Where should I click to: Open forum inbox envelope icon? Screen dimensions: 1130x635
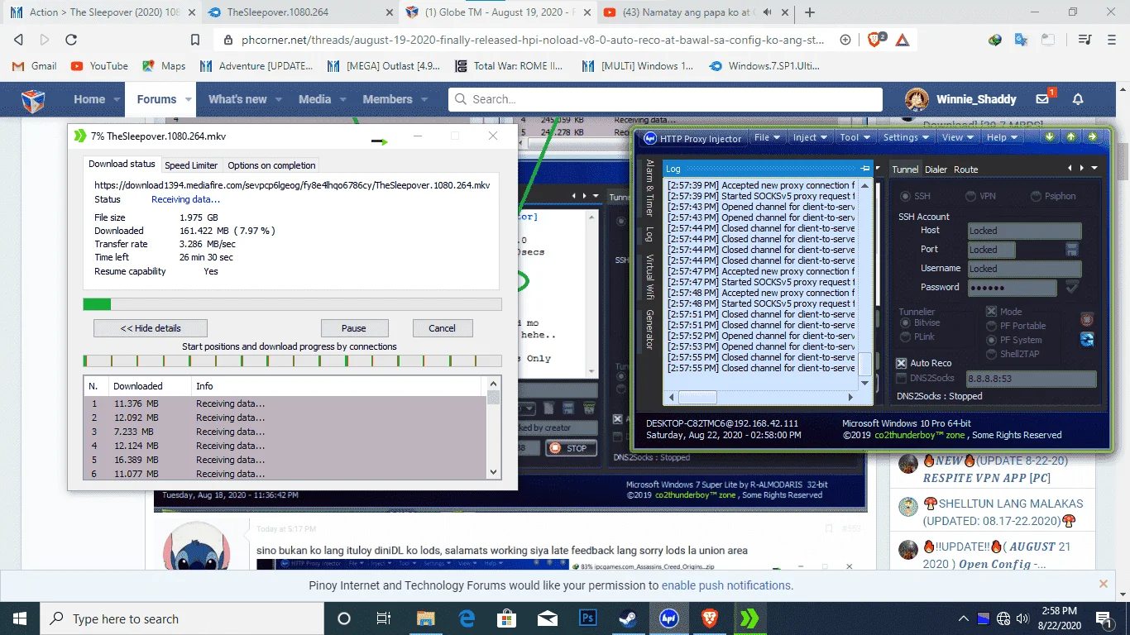coord(1043,99)
